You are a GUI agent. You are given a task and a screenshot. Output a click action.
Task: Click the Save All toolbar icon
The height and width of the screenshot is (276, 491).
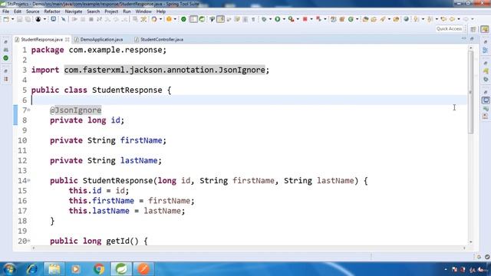click(x=28, y=19)
